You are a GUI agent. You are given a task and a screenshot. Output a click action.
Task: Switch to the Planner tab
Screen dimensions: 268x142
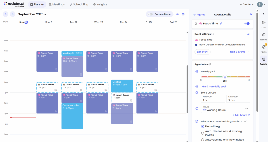(37, 4)
